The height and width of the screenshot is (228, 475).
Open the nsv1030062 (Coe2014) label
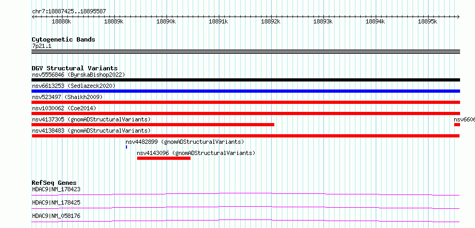coord(64,108)
